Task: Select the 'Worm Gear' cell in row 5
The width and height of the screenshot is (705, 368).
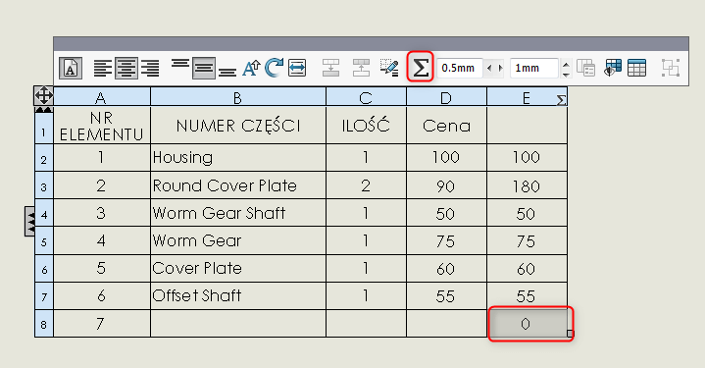Action: pyautogui.click(x=238, y=240)
